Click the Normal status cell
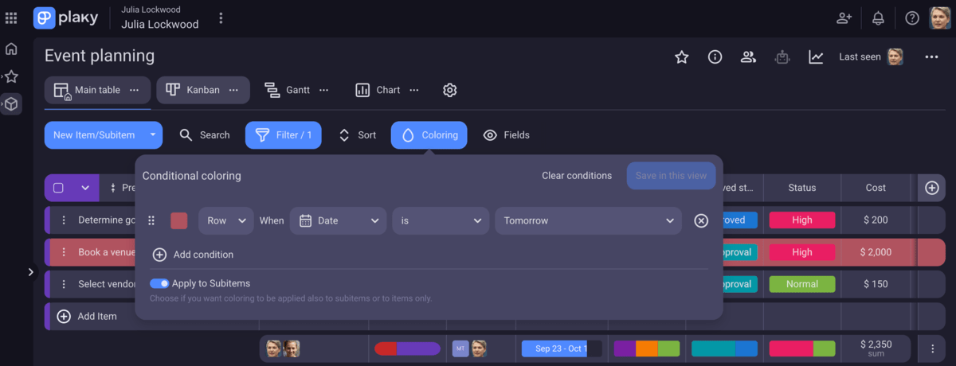 [802, 284]
